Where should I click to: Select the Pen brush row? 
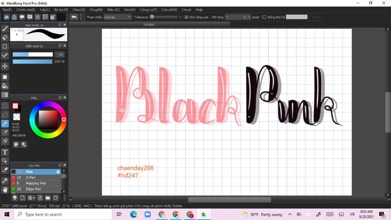pyautogui.click(x=36, y=172)
